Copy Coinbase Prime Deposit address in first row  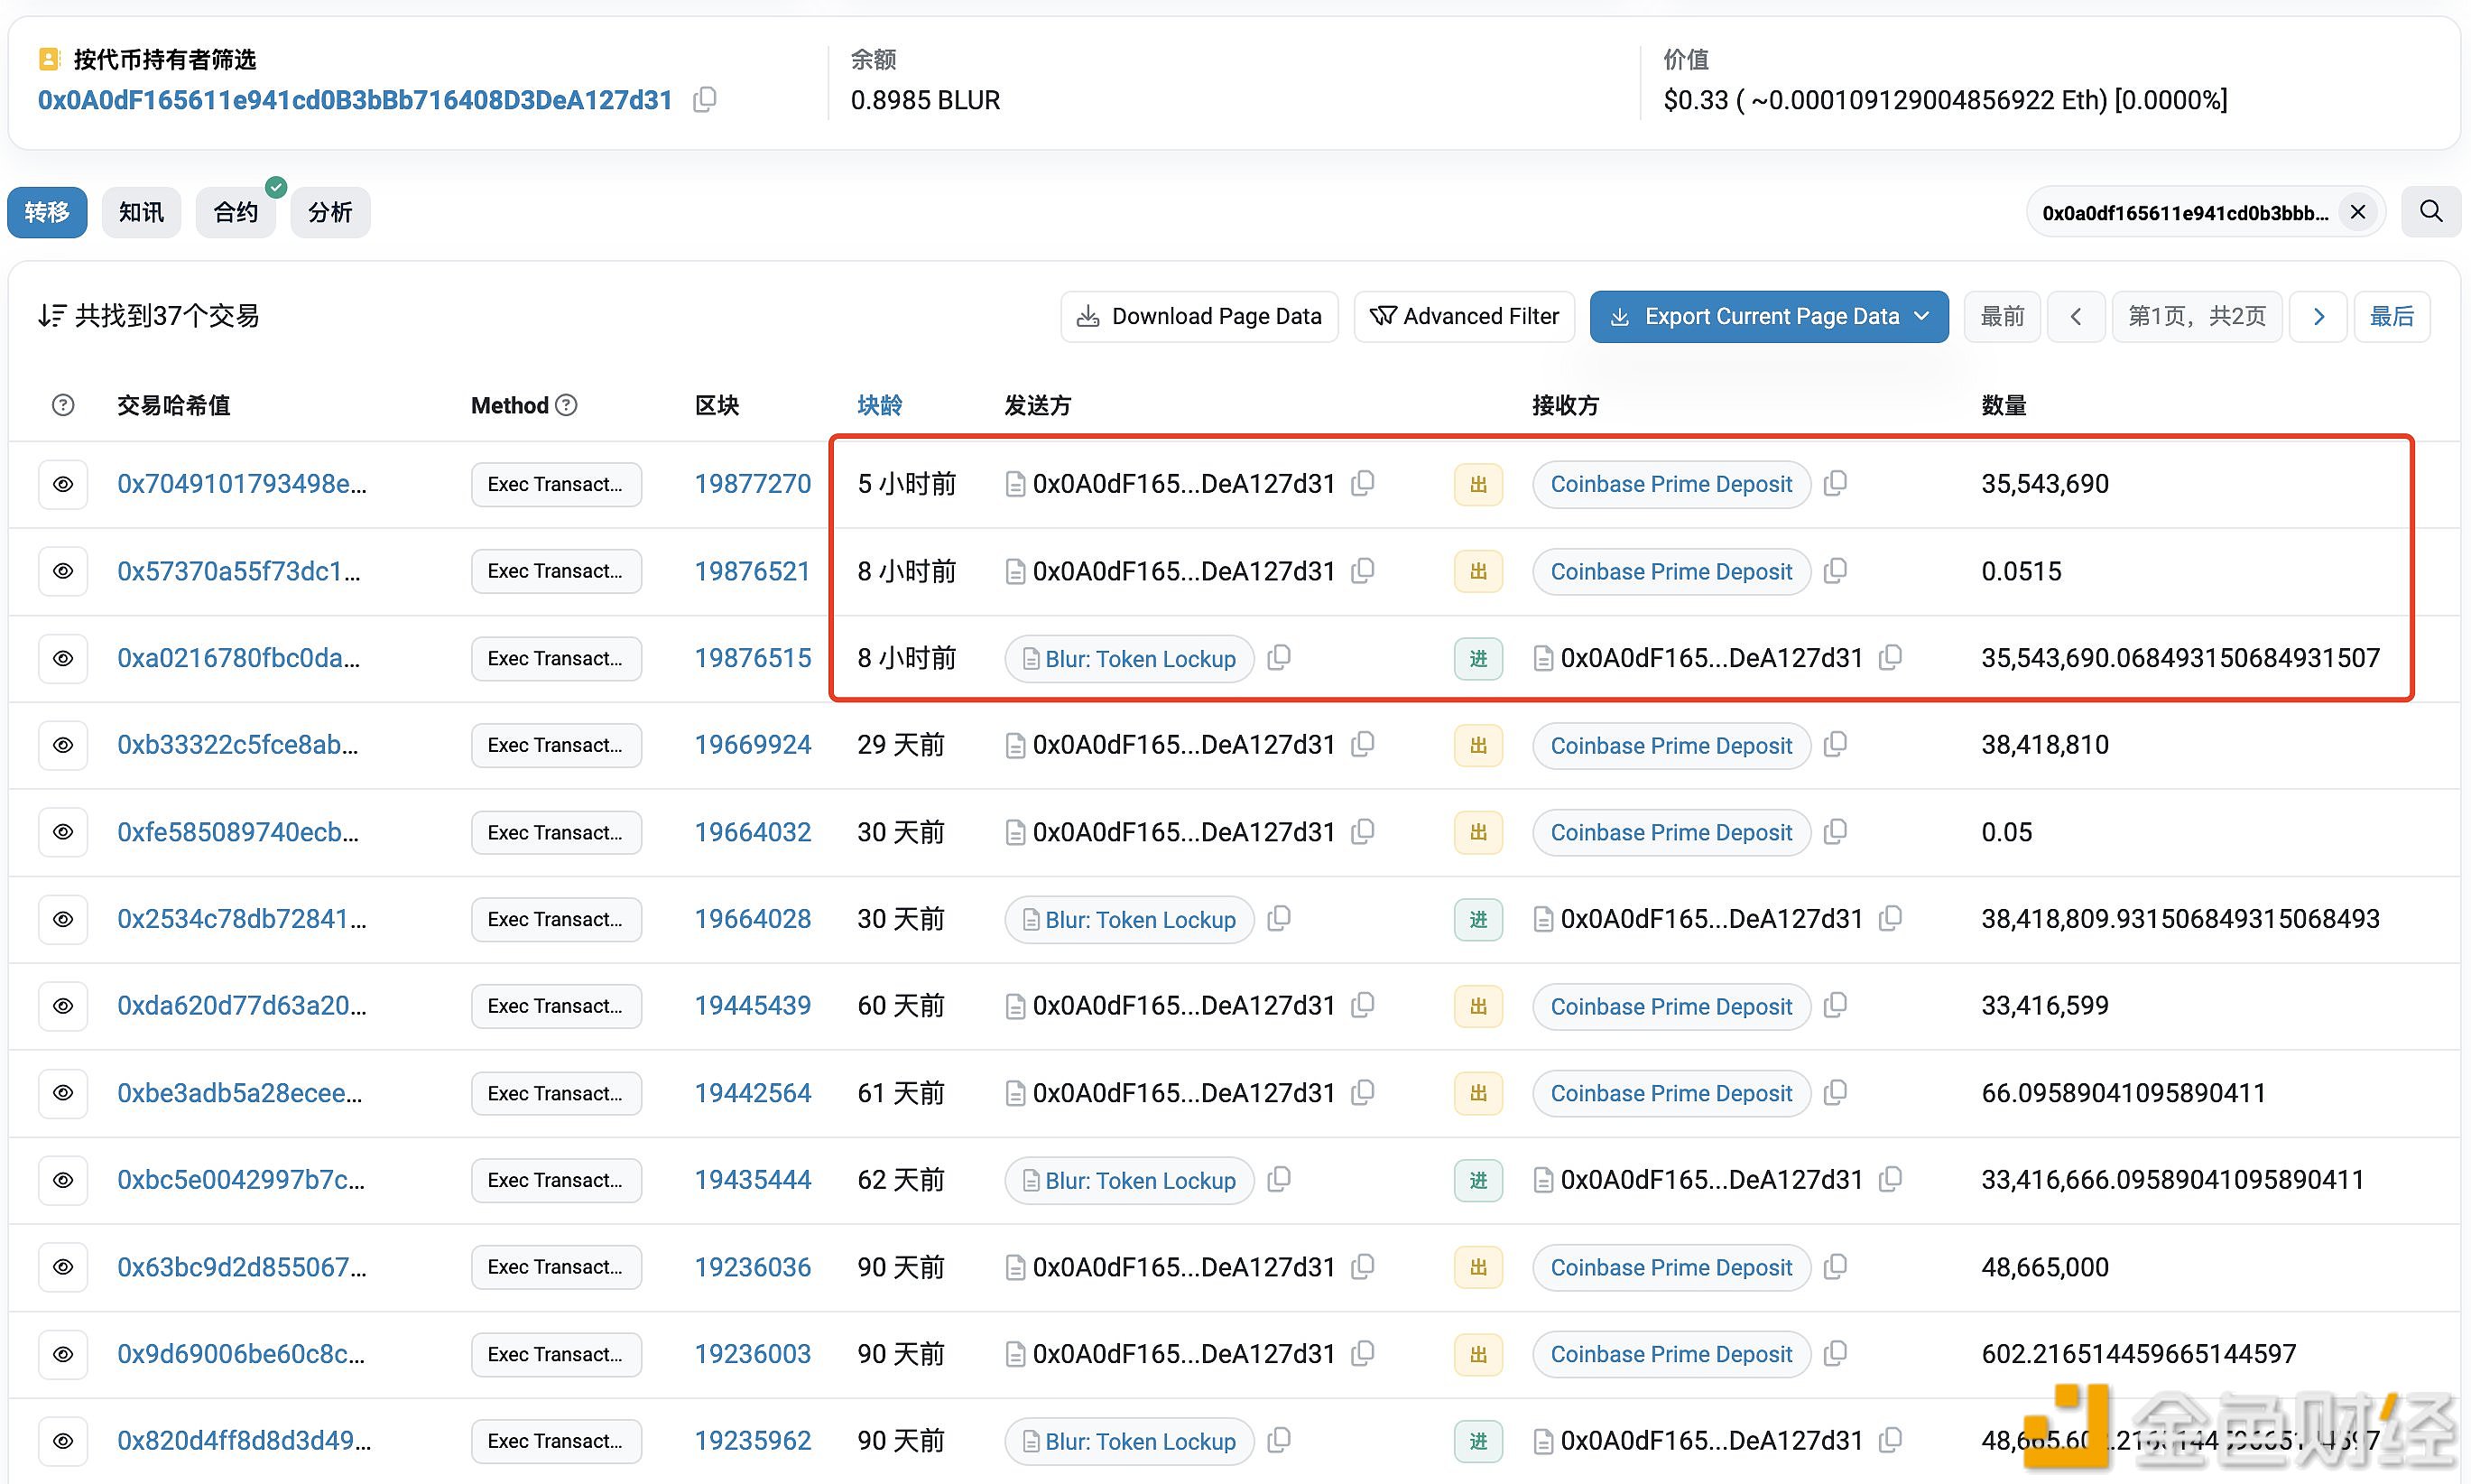point(1836,484)
